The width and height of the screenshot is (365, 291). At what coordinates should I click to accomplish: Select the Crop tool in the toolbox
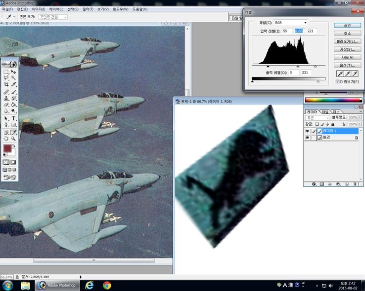click(x=6, y=84)
